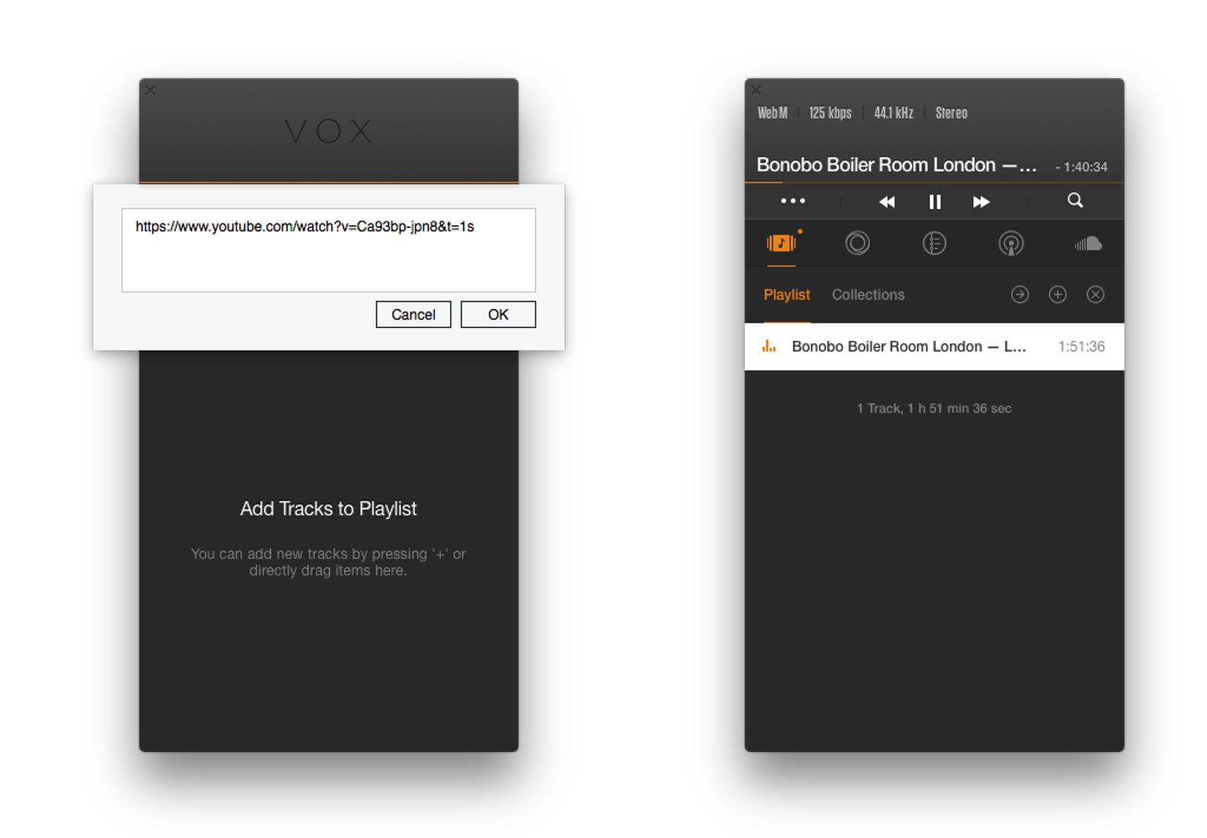Click the 125 kbps bitrate label

pyautogui.click(x=830, y=113)
